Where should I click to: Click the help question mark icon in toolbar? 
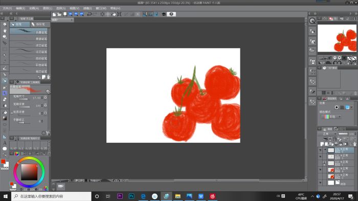point(171,14)
